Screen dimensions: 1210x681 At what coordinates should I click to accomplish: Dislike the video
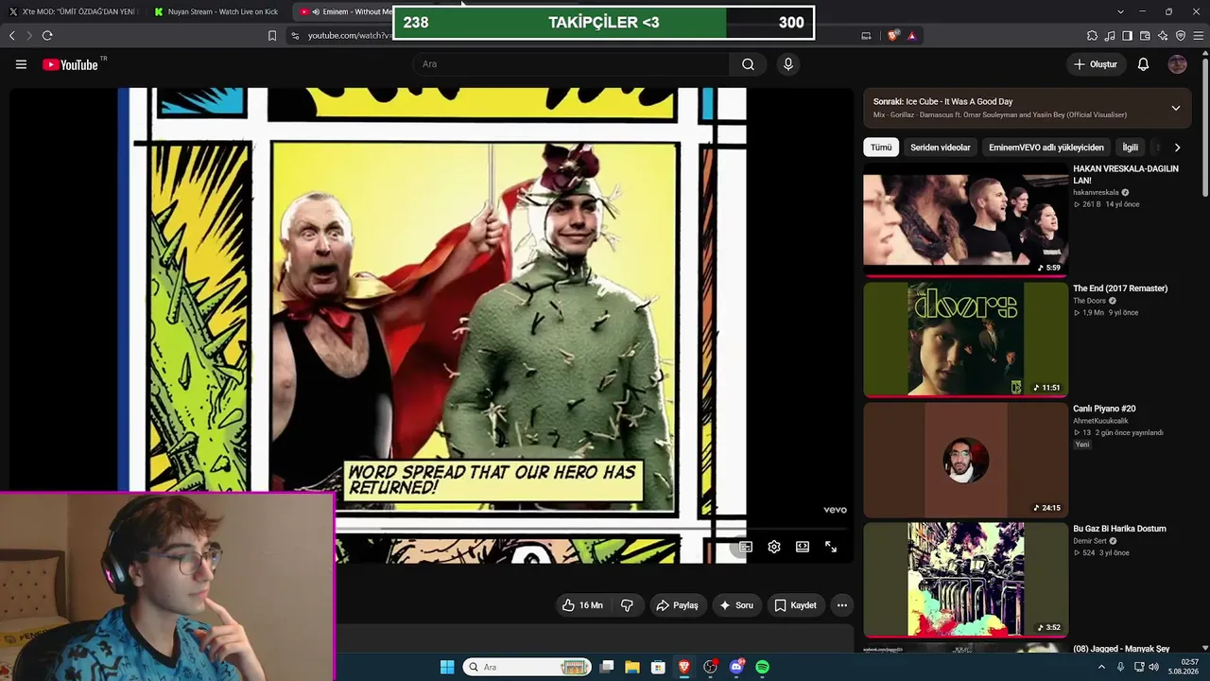coord(627,605)
